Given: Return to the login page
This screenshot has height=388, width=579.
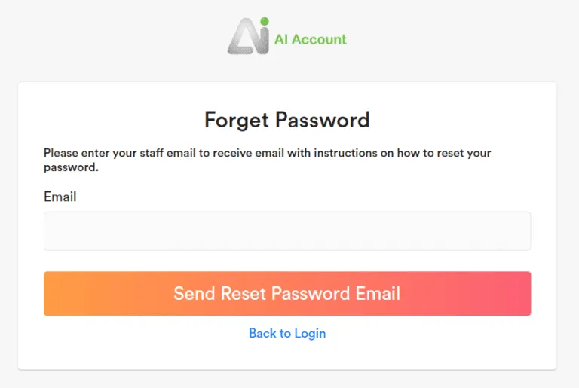Looking at the screenshot, I should (x=287, y=333).
